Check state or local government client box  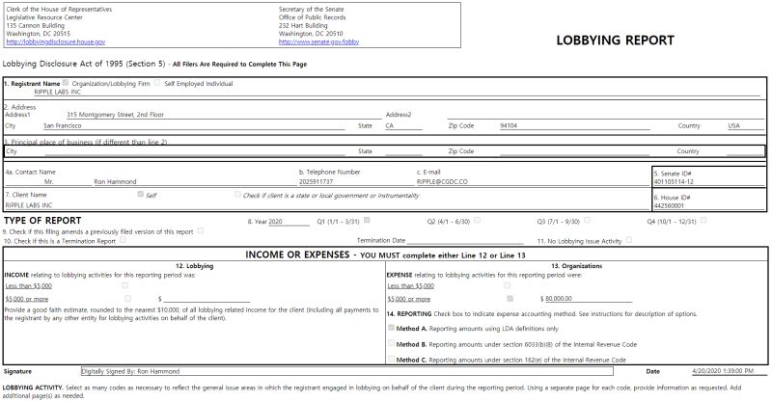point(237,195)
